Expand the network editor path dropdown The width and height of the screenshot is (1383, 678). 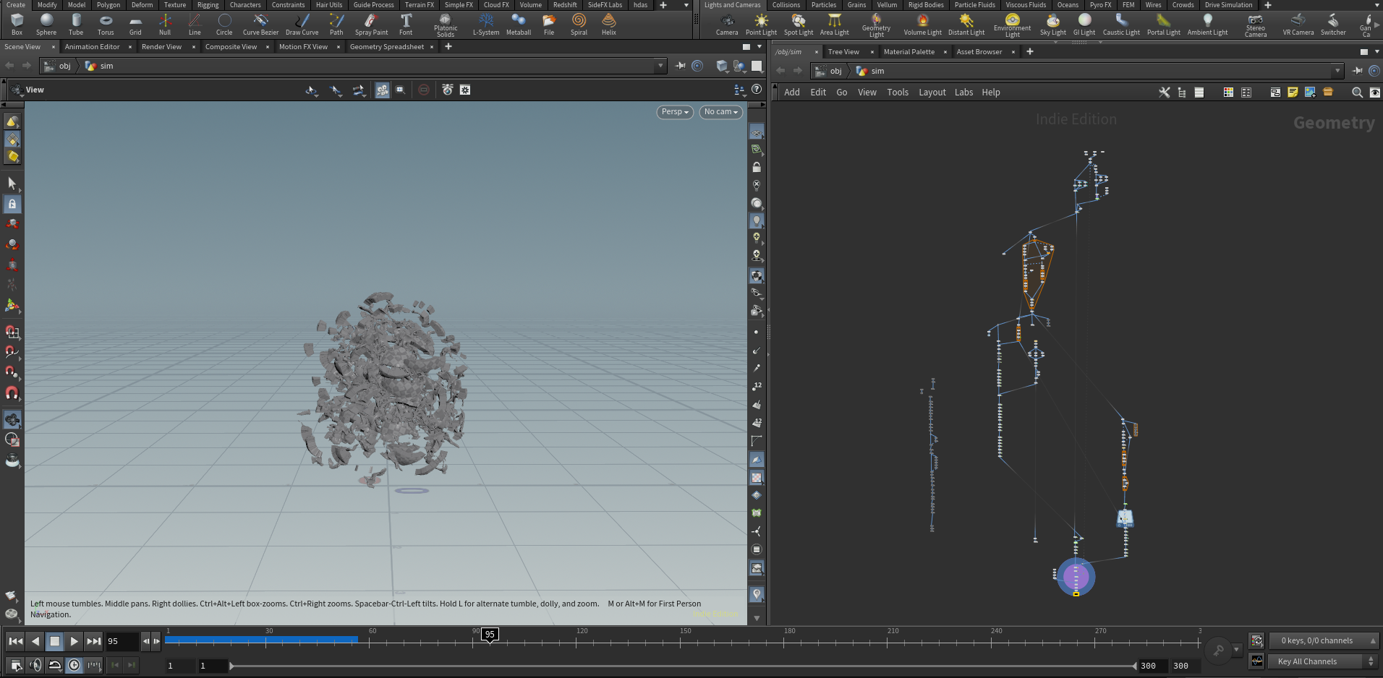click(1337, 71)
